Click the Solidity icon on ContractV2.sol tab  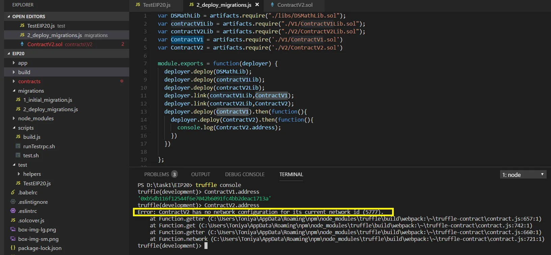click(272, 5)
